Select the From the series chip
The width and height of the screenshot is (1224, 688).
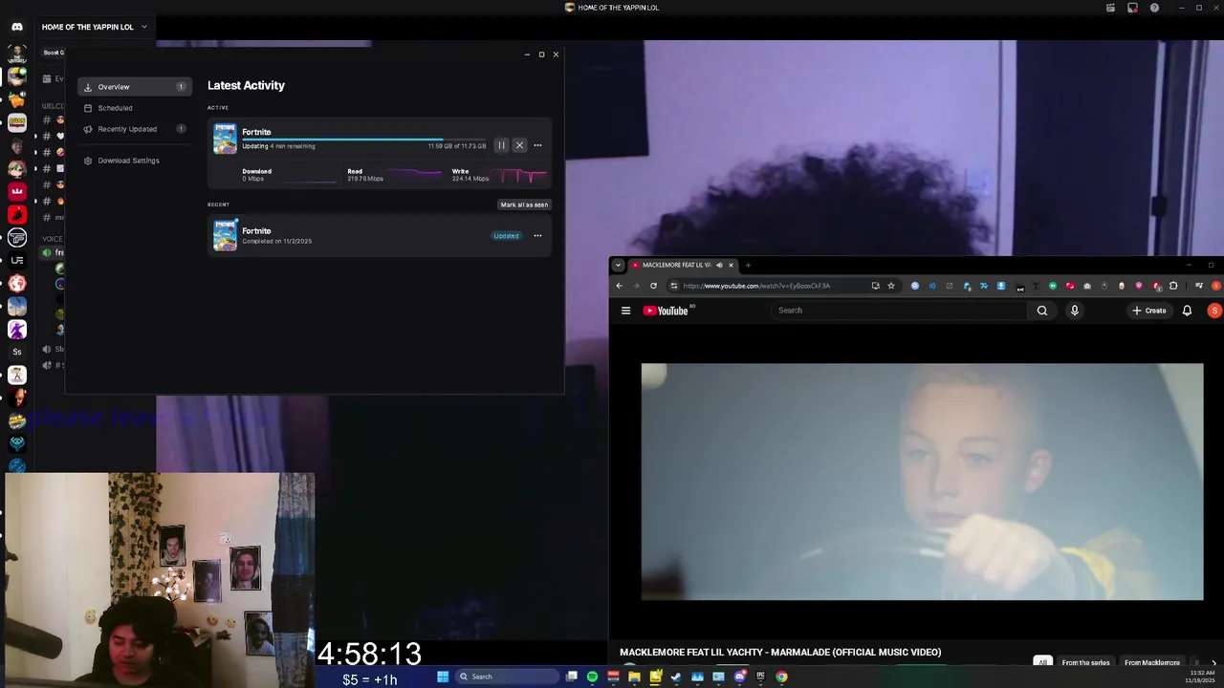(x=1085, y=662)
